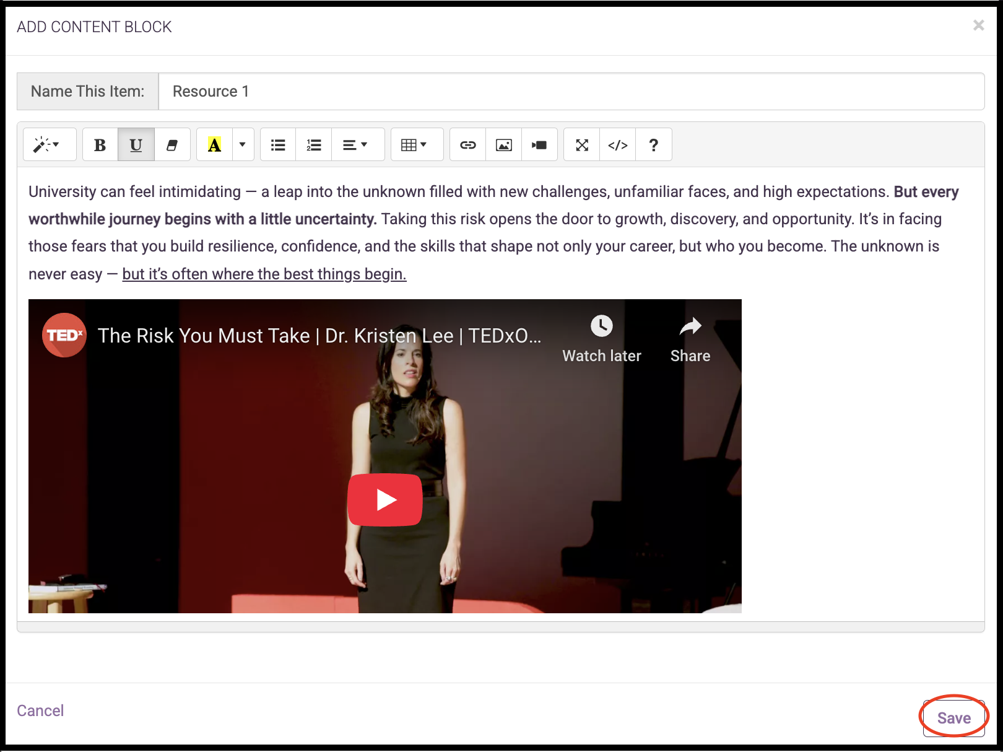Close the Add Content Block dialog
Viewport: 1003px width, 752px height.
tap(978, 25)
